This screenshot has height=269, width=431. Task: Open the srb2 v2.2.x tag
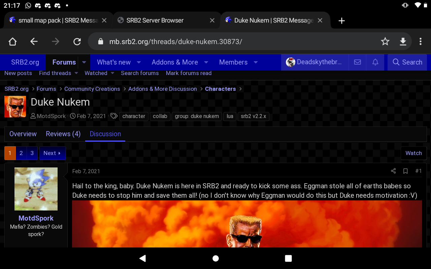pos(253,116)
